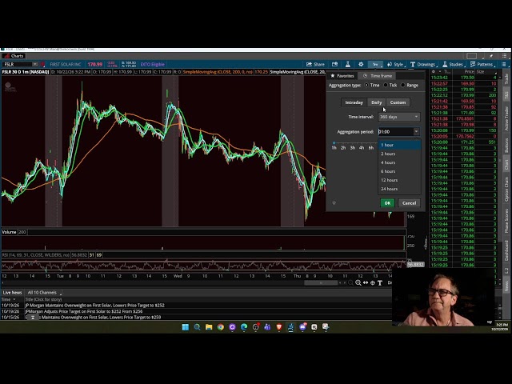The height and width of the screenshot is (384, 512).
Task: Open the Studies menu
Action: click(454, 64)
